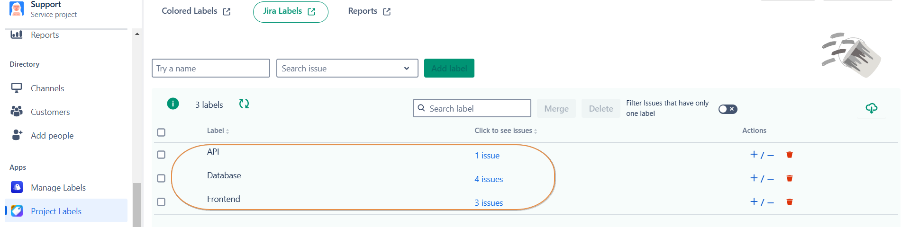Open Manage Labels app in the sidebar
Screen dimensions: 910x227
[x=58, y=188]
